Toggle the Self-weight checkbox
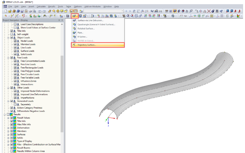This screenshot has width=245, height=153. (x=12, y=34)
